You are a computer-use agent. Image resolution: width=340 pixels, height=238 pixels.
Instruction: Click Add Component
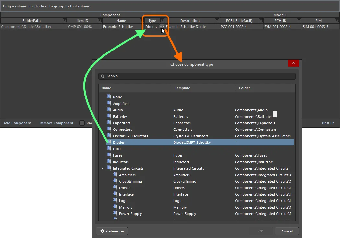click(x=17, y=123)
